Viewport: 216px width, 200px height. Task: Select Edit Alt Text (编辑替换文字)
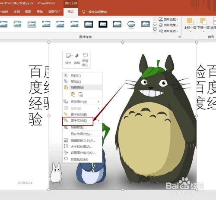click(x=82, y=141)
